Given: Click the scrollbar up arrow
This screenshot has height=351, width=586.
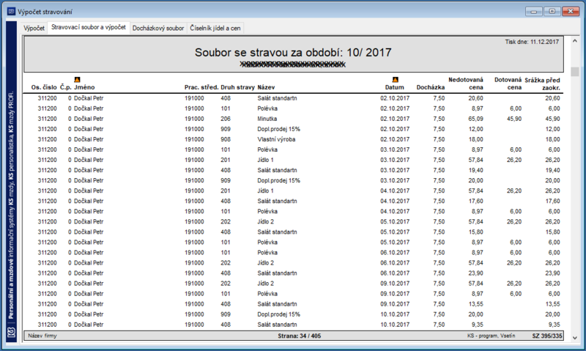Looking at the screenshot, I should (x=575, y=41).
